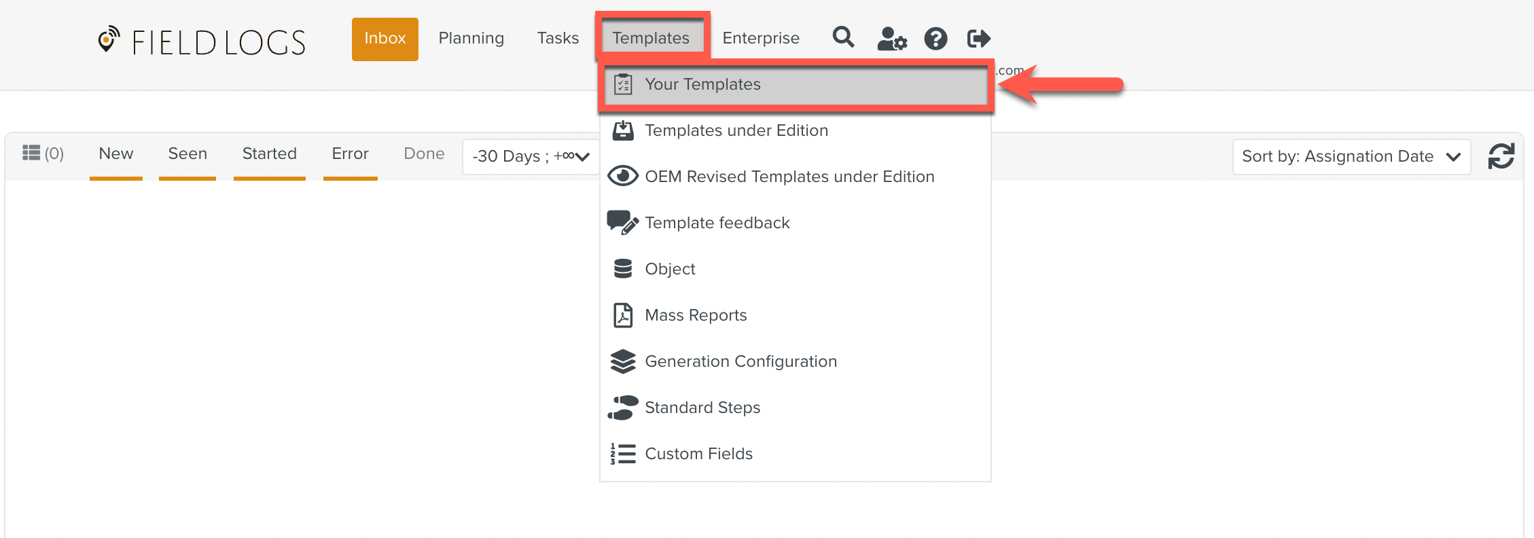Toggle the Done status filter
The image size is (1534, 538).
tap(424, 154)
